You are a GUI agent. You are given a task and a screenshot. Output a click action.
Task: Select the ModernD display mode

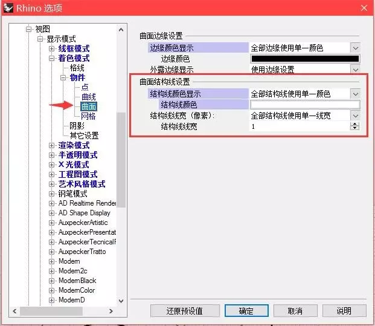point(71,300)
